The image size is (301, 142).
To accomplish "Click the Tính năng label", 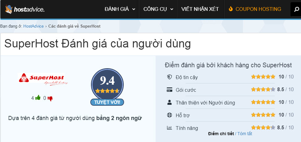I will pyautogui.click(x=187, y=128).
